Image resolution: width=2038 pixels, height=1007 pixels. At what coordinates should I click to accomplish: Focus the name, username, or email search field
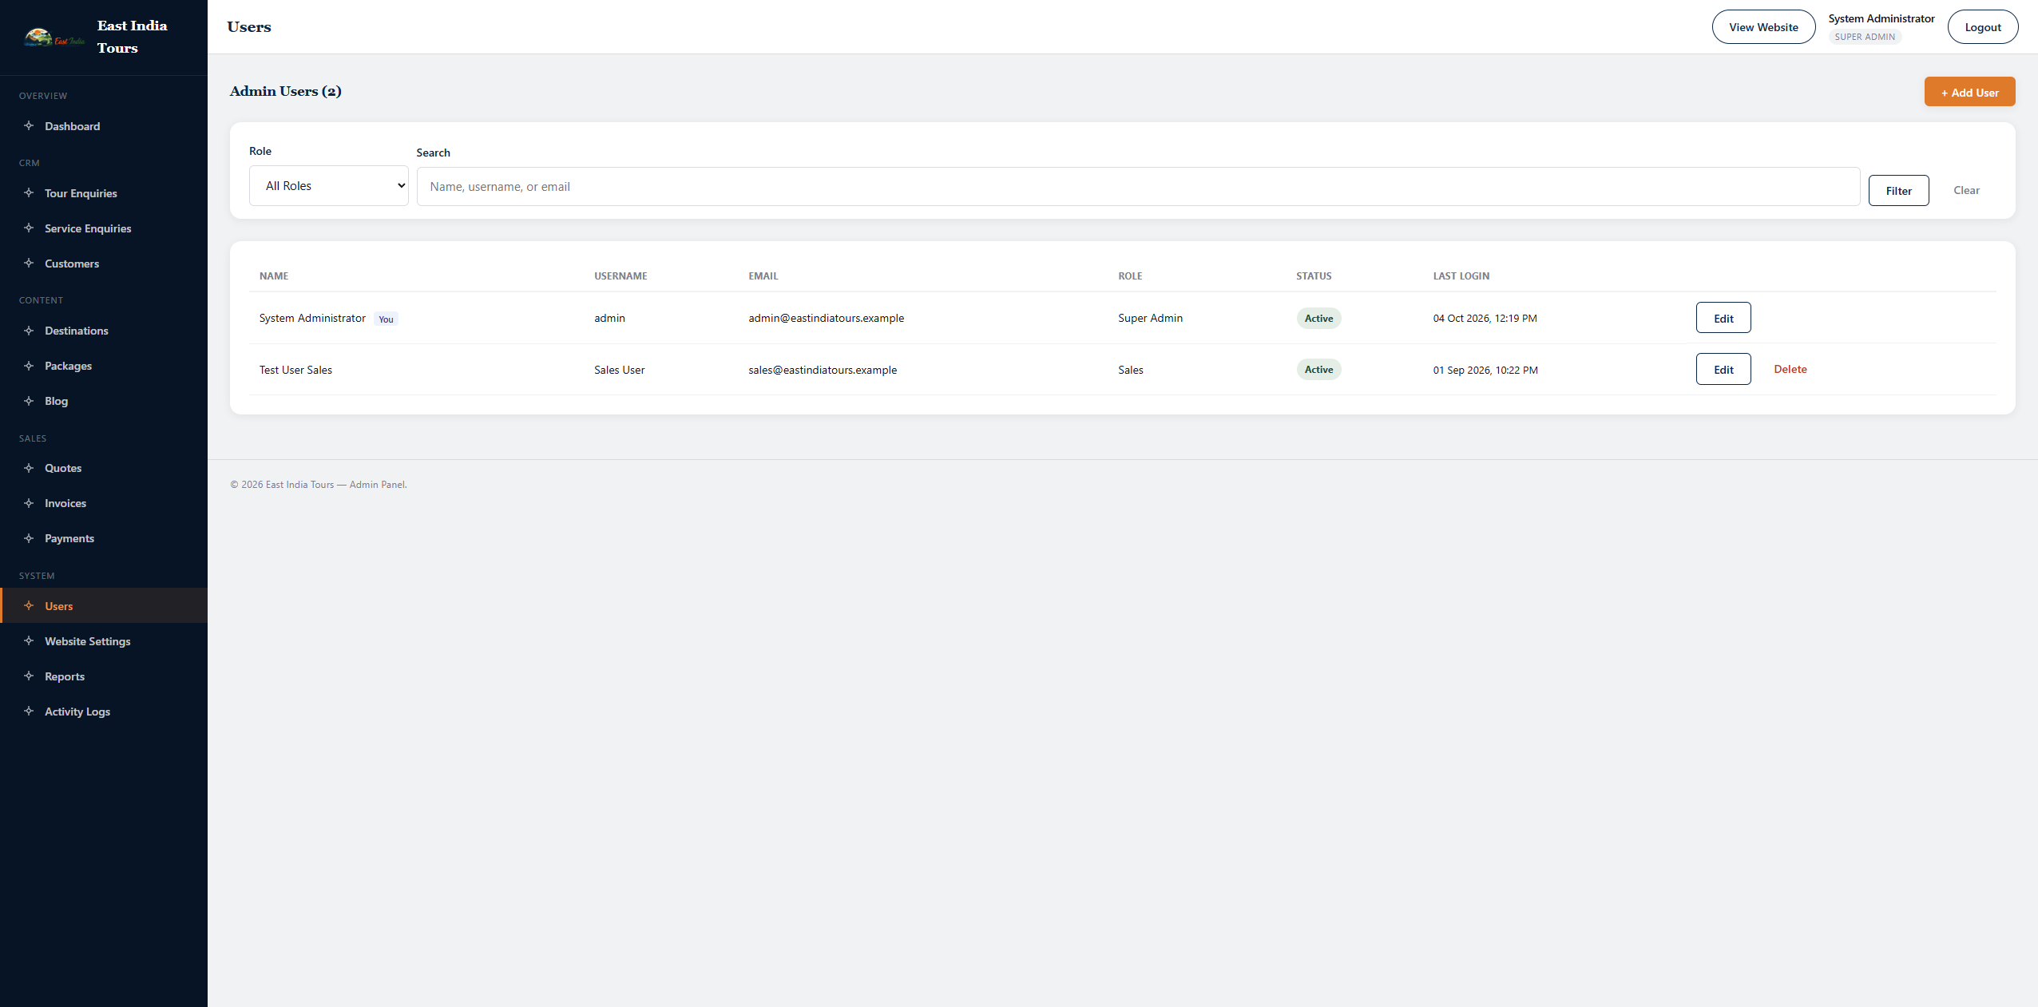[1138, 187]
